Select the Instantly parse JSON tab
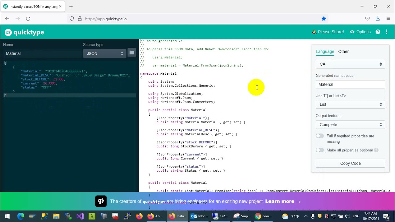 pos(32,6)
